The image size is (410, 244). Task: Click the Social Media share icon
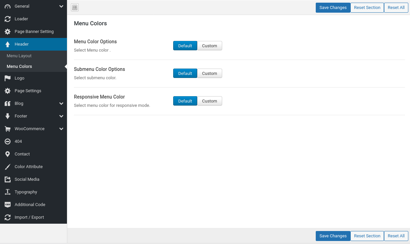pyautogui.click(x=8, y=179)
